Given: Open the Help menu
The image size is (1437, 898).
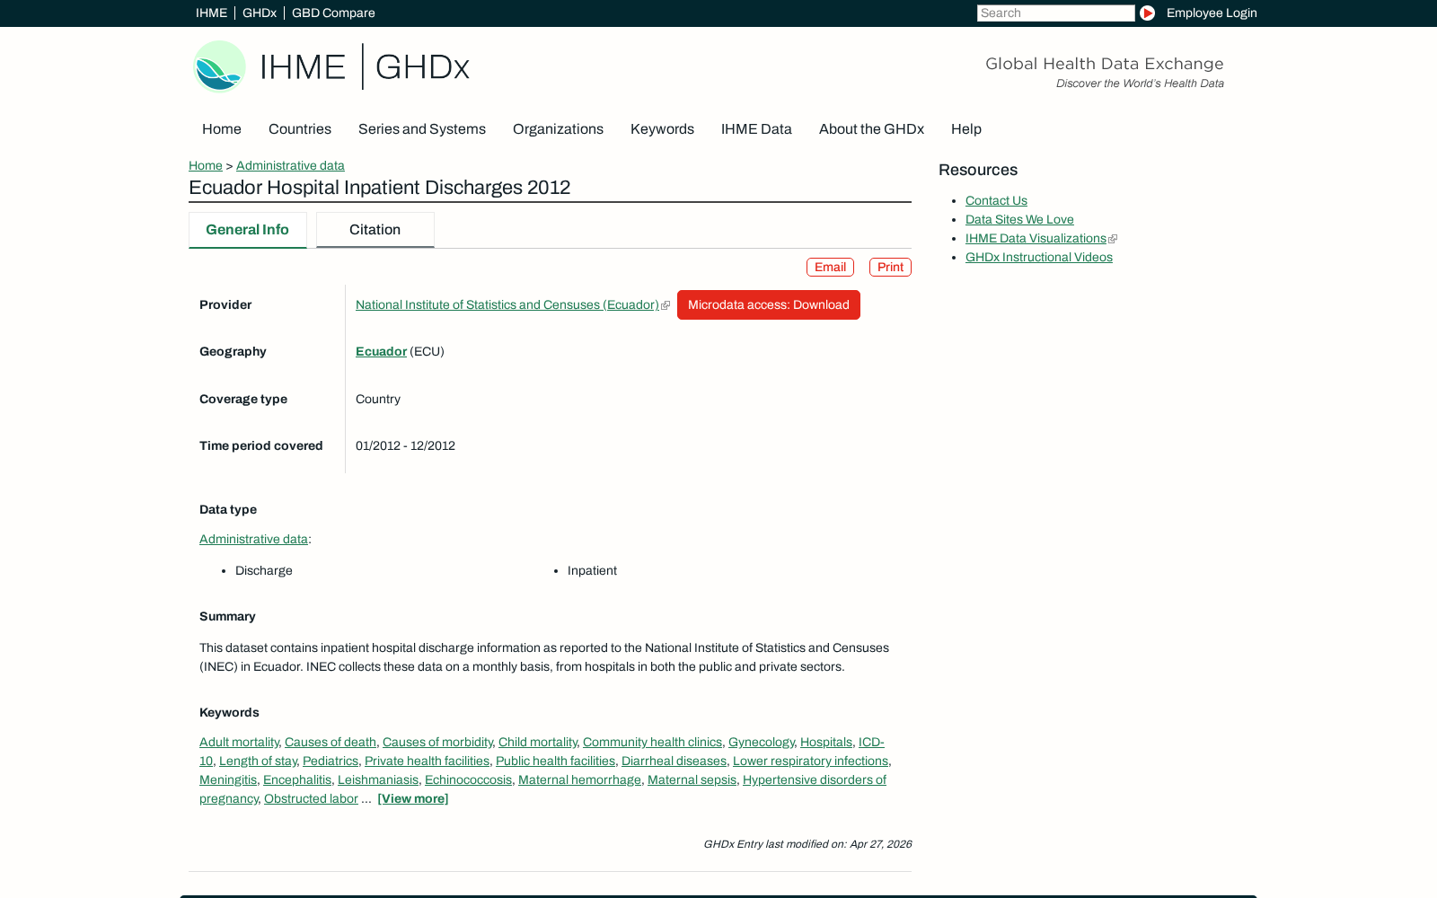Looking at the screenshot, I should pos(966,129).
